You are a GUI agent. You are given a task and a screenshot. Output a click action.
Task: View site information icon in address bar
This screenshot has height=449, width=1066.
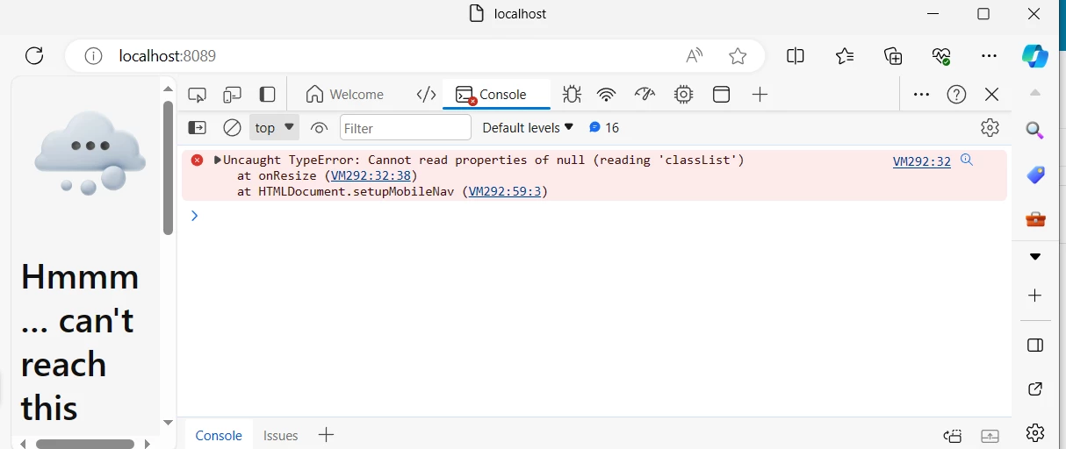click(x=93, y=56)
